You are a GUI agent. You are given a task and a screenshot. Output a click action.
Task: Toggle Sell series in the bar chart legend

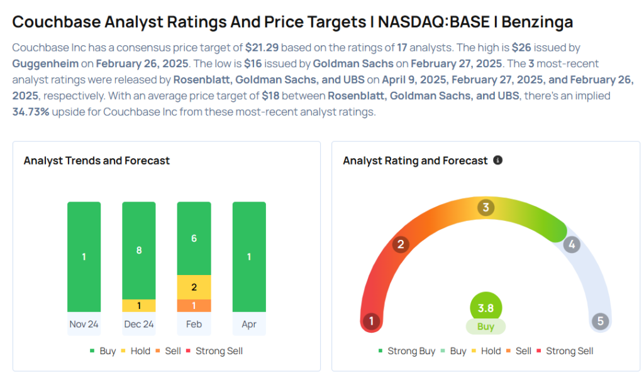(167, 351)
